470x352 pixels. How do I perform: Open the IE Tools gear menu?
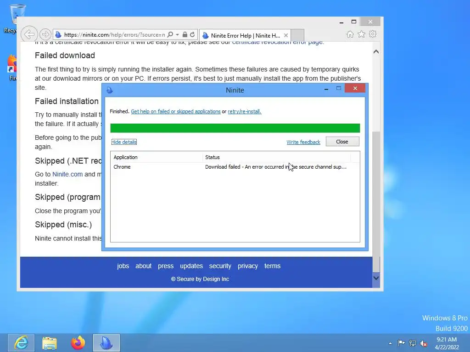pyautogui.click(x=373, y=34)
